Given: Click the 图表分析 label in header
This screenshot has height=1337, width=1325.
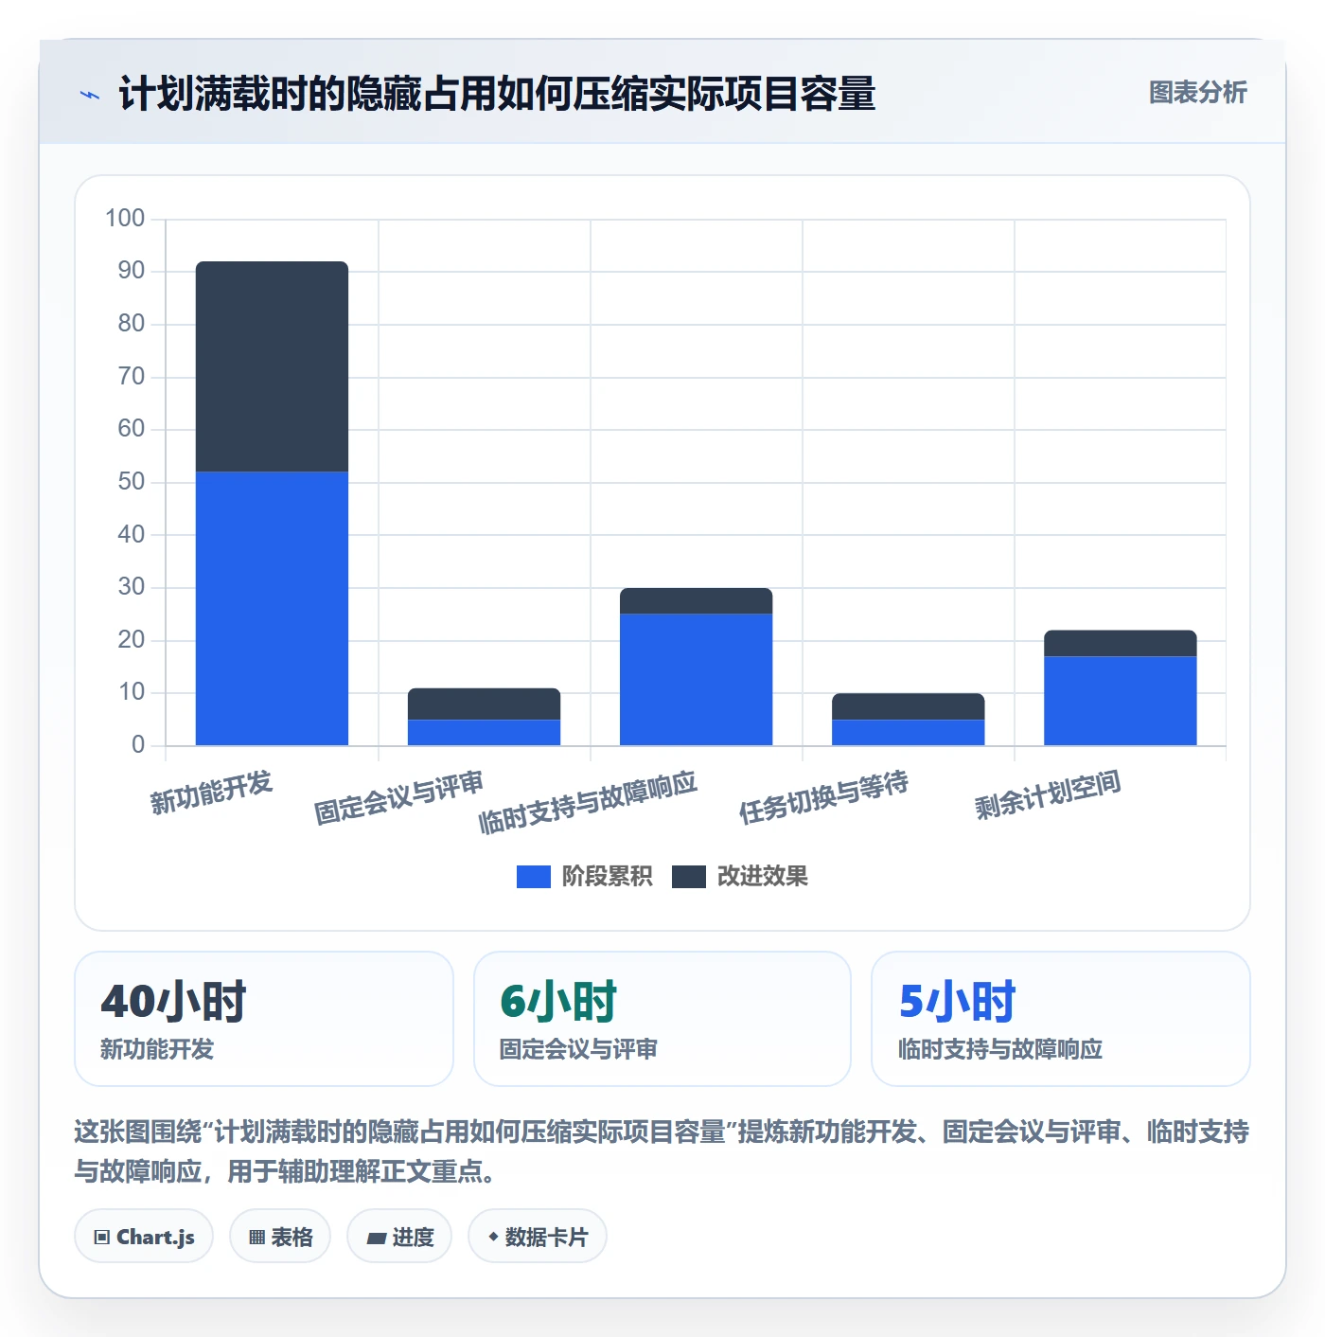Looking at the screenshot, I should tap(1197, 93).
